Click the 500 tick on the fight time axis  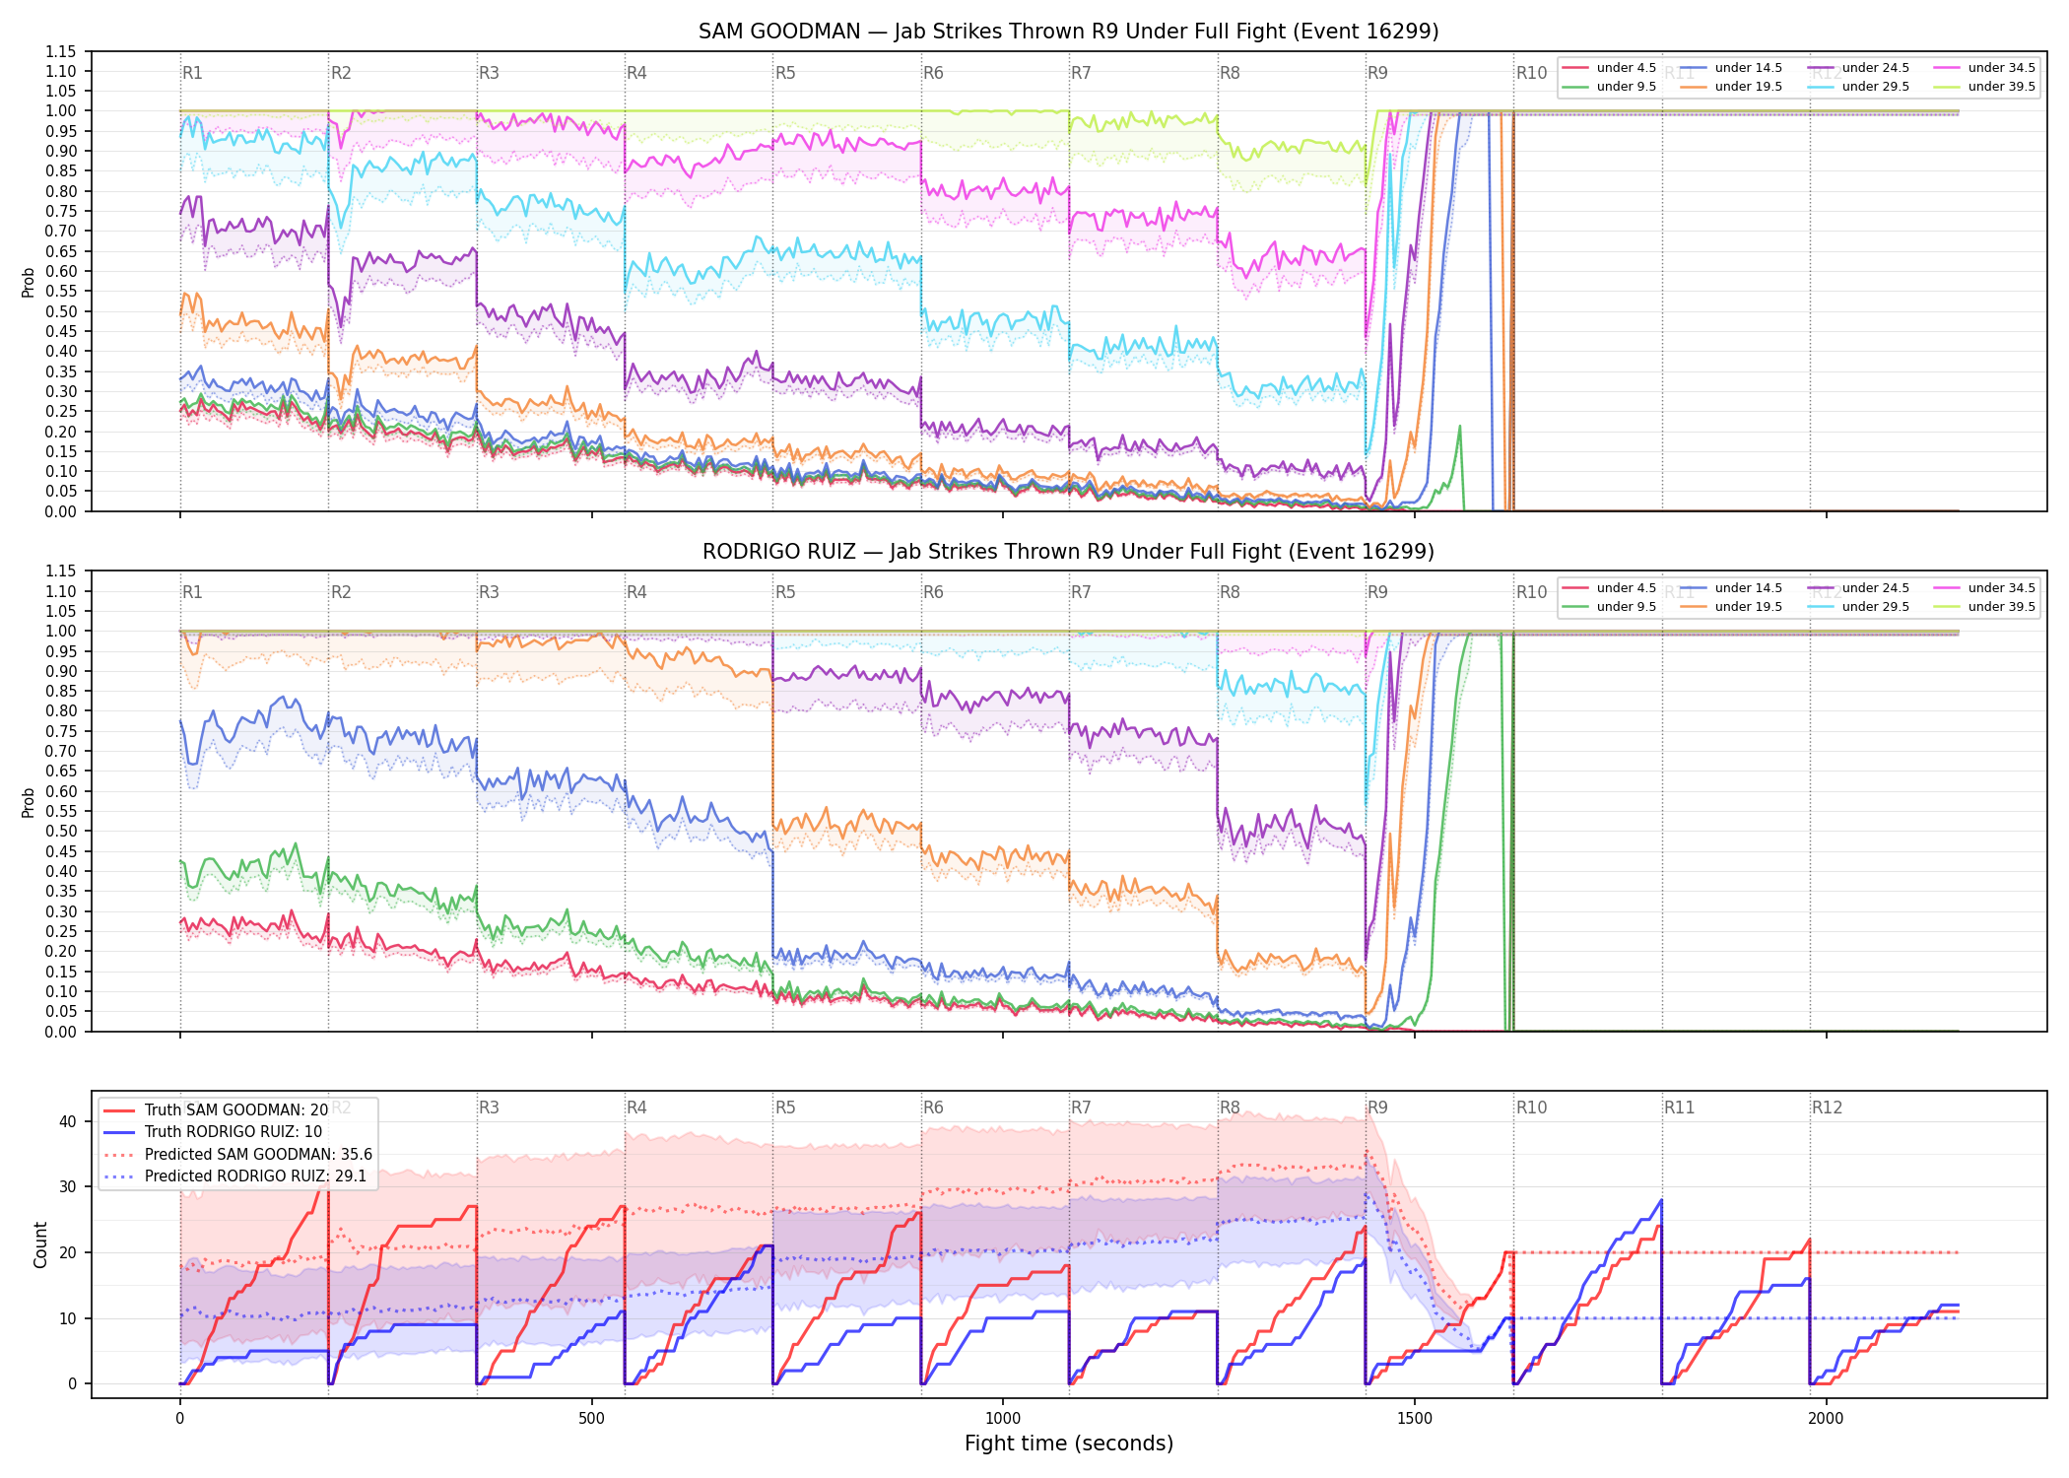point(591,1419)
